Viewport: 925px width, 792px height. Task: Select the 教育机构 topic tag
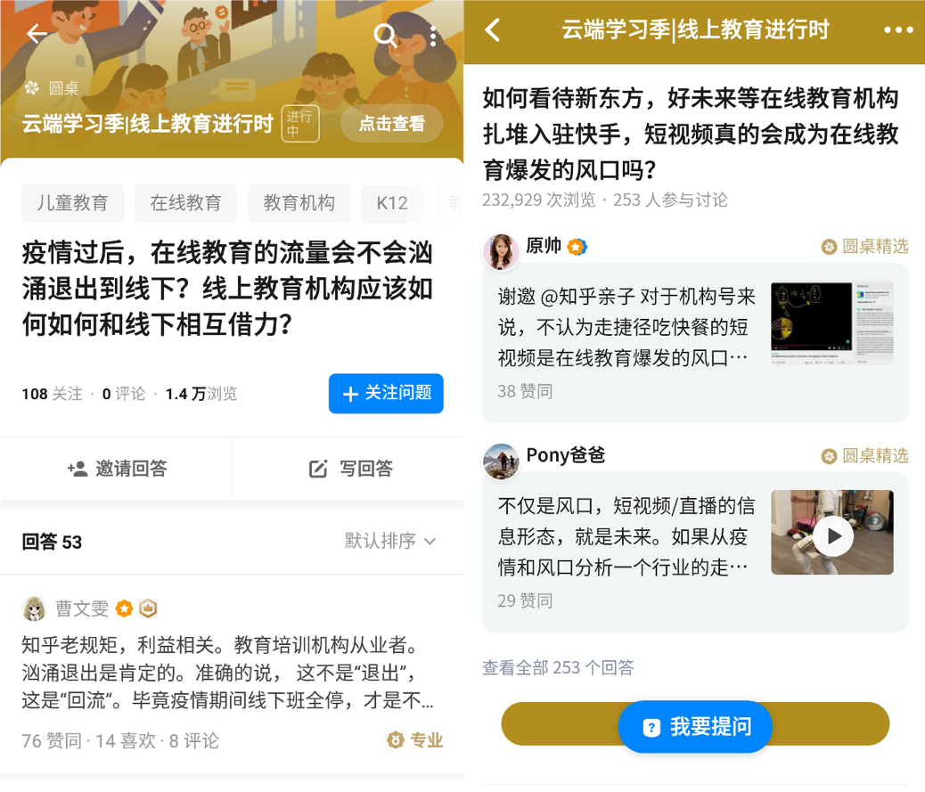pos(299,203)
